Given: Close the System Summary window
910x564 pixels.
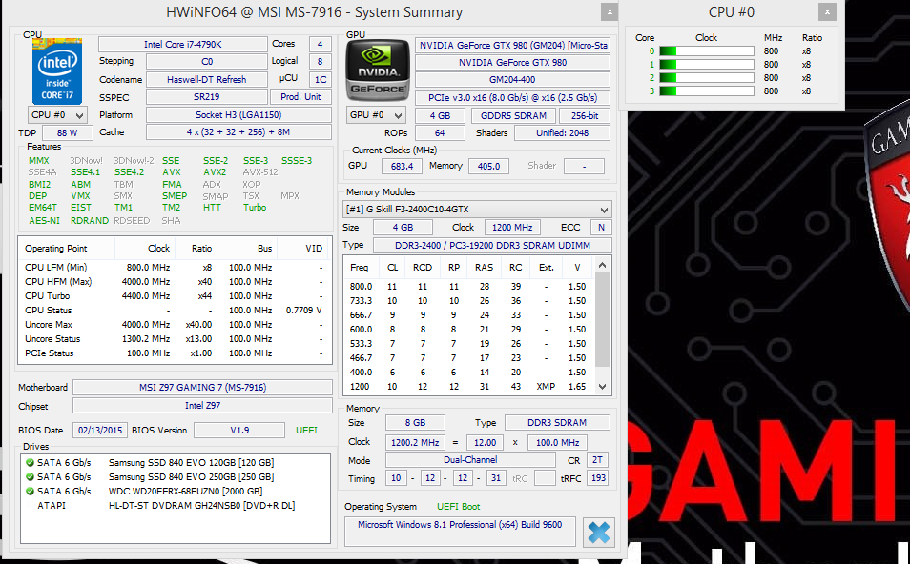Looking at the screenshot, I should 610,11.
